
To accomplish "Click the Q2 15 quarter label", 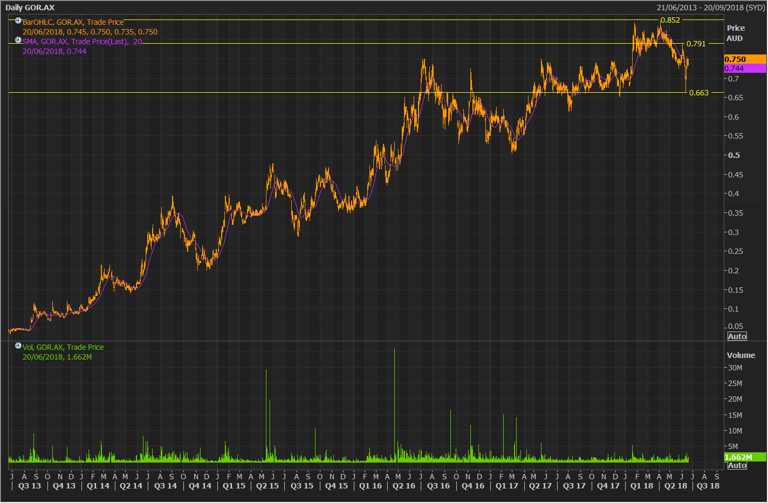I will [x=268, y=486].
